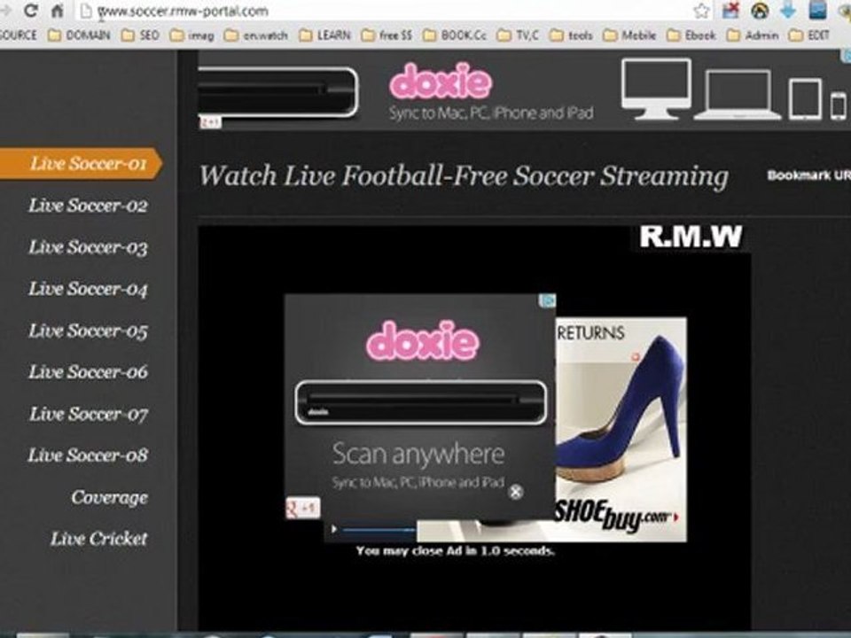
Task: Open the free $$ bookmarks folder
Action: [x=386, y=35]
